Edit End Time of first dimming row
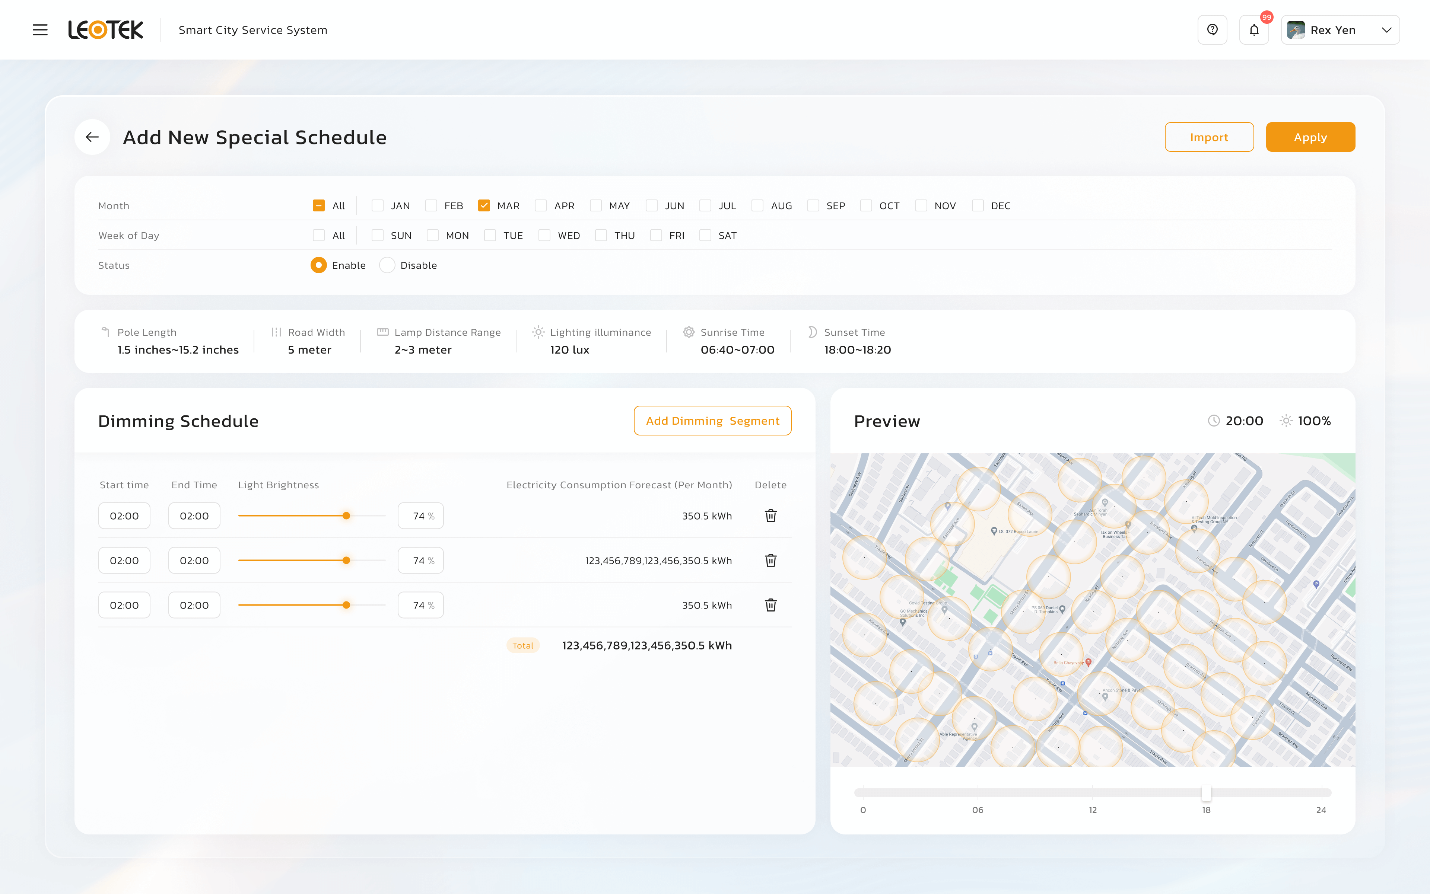The width and height of the screenshot is (1430, 894). (194, 515)
